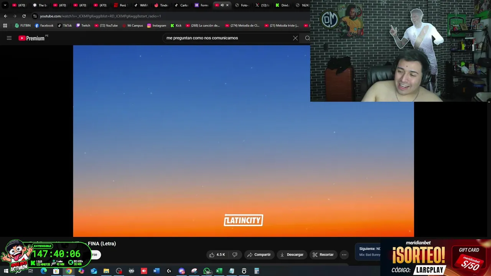Image resolution: width=491 pixels, height=276 pixels.
Task: Open the (21) Melodía triste bookmark
Action: tap(282, 26)
